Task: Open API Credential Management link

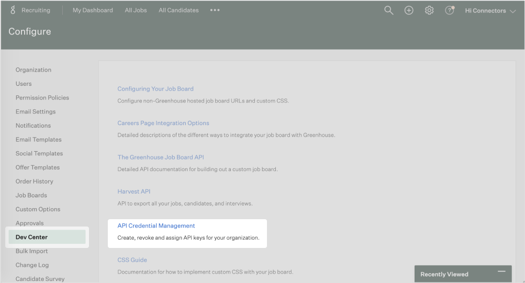Action: 156,226
